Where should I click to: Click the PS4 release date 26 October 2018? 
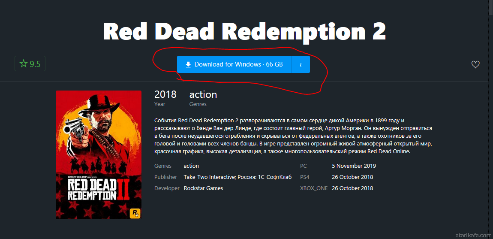[352, 177]
